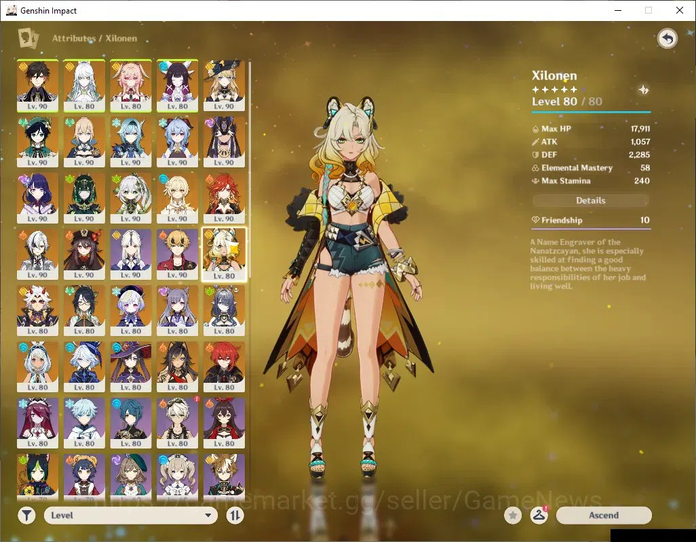Expand the Level sort dropdown
The height and width of the screenshot is (542, 696).
click(x=131, y=516)
